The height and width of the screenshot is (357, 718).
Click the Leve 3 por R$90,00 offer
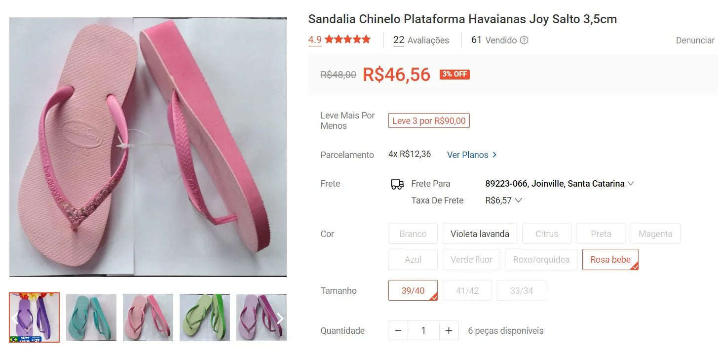tap(429, 120)
